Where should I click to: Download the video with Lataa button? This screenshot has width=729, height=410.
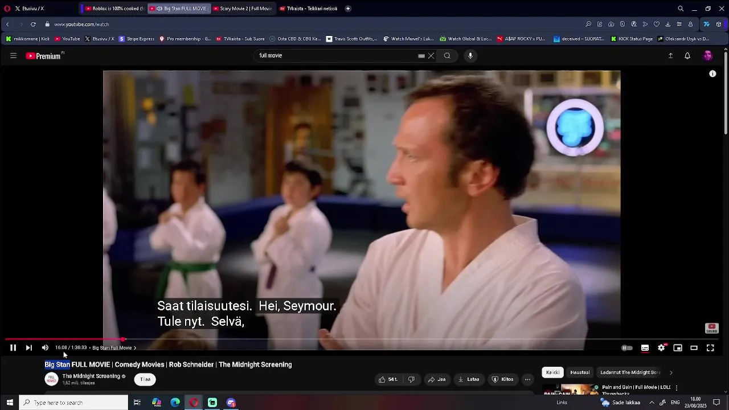coord(469,379)
